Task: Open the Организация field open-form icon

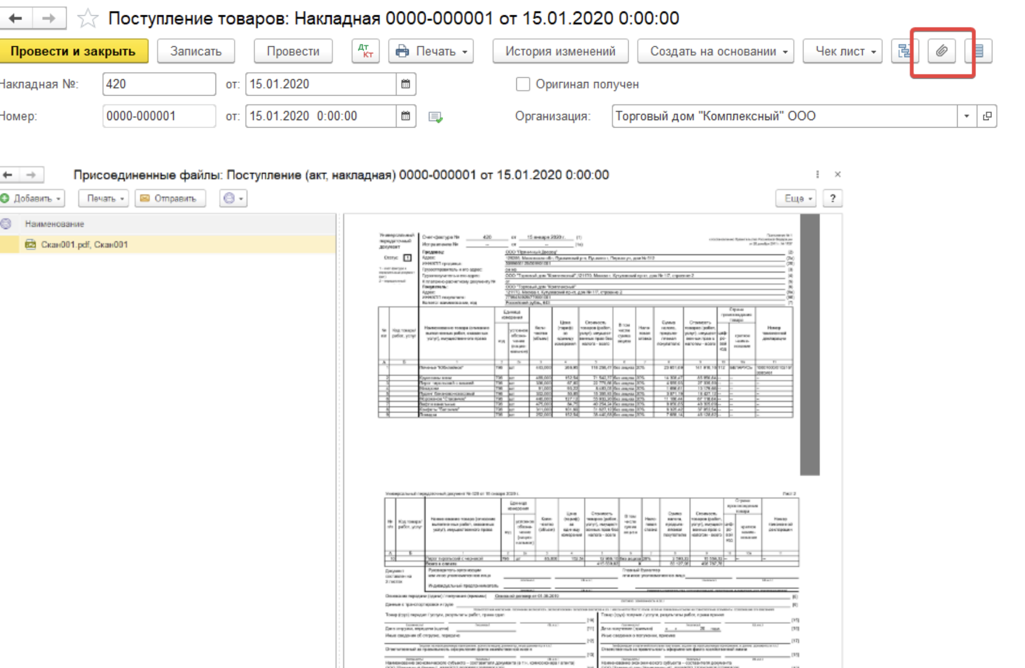Action: [x=987, y=116]
